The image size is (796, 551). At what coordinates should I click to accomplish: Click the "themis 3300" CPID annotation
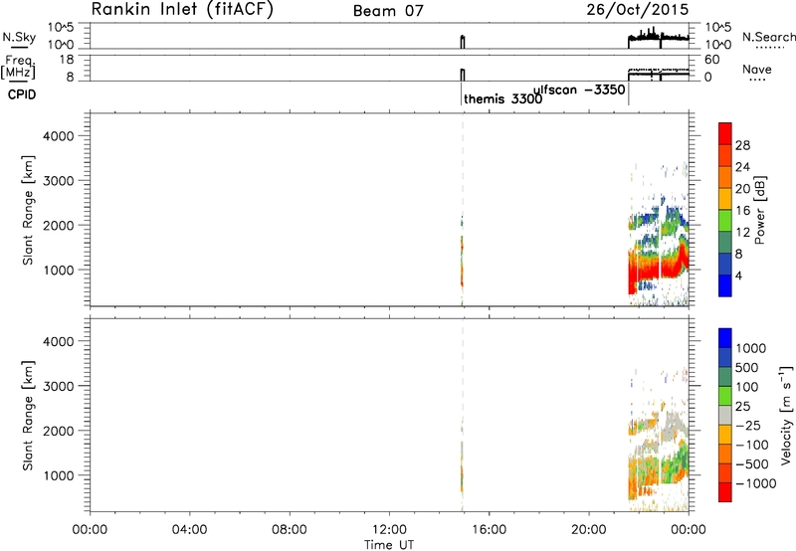(x=503, y=98)
